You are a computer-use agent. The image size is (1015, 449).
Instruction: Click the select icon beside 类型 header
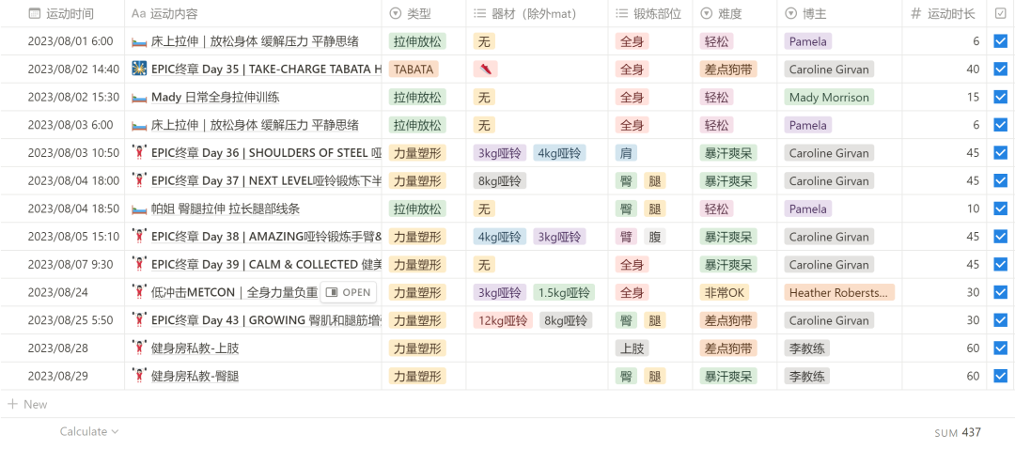tap(395, 13)
